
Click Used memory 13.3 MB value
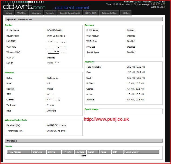[x=136, y=78]
